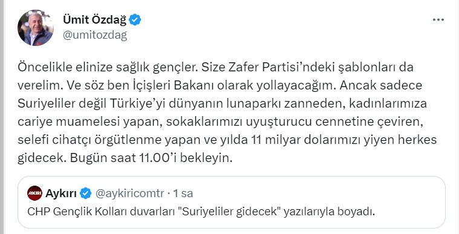Open the quoted Aykırı tweet card
Image resolution: width=459 pixels, height=234 pixels.
coord(232,202)
